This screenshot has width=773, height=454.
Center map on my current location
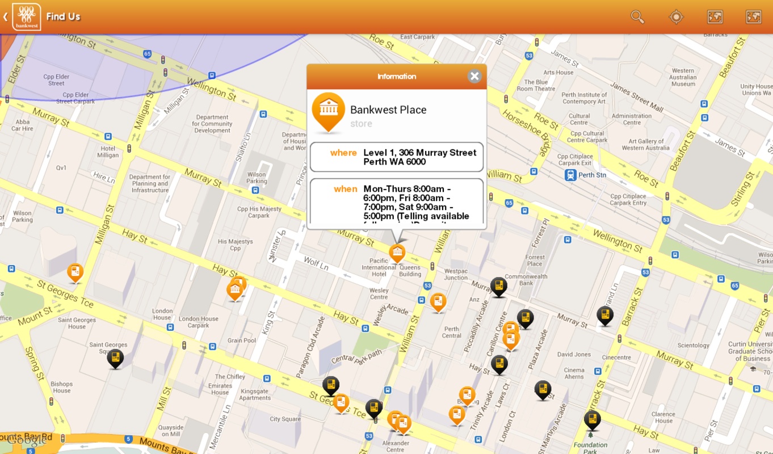(677, 17)
